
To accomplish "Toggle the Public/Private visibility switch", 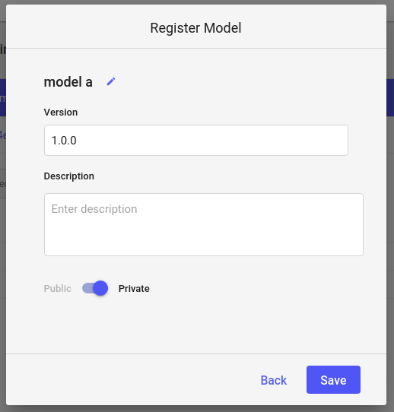I will [x=95, y=288].
